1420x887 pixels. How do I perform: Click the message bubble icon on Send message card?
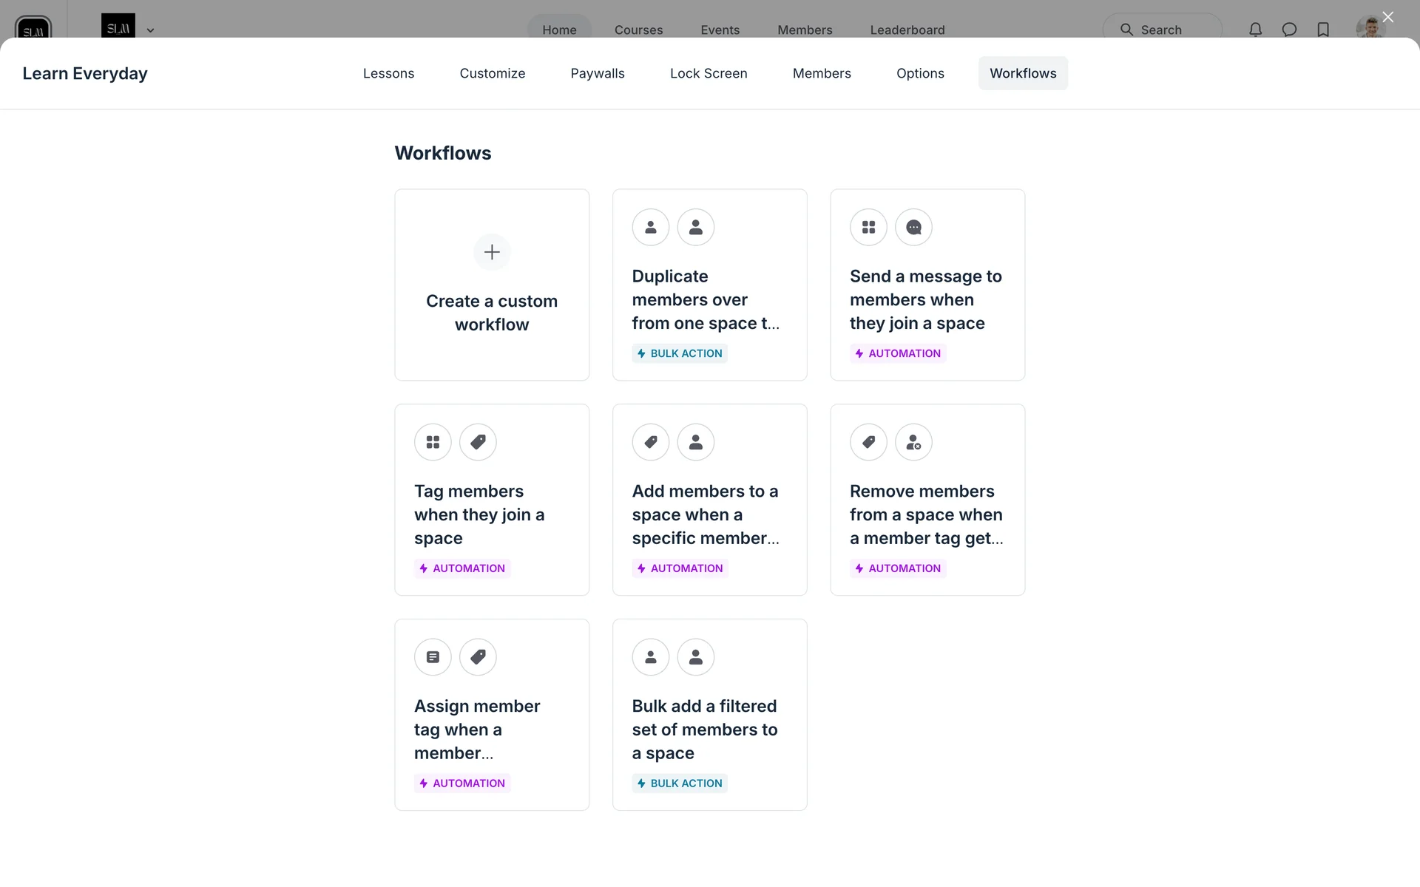pyautogui.click(x=913, y=227)
